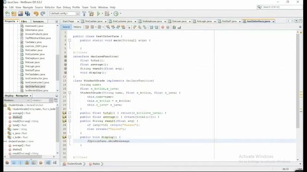Click the Open Project toolbar icon
The width and height of the screenshot is (307, 172).
[21, 14]
